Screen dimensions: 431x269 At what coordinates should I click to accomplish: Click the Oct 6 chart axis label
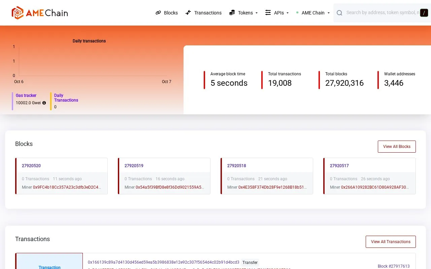tap(19, 82)
